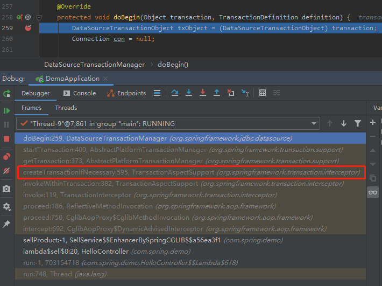Click the Step Into arrow icon
This screenshot has height=286, width=382.
tap(188, 93)
